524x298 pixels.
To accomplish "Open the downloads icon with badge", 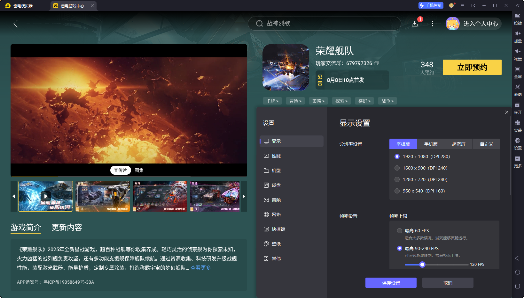I will (415, 24).
